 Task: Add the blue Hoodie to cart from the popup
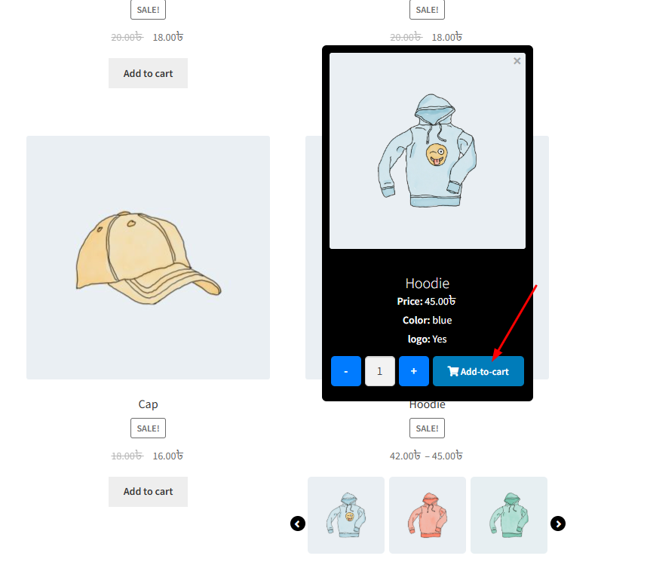click(x=478, y=371)
